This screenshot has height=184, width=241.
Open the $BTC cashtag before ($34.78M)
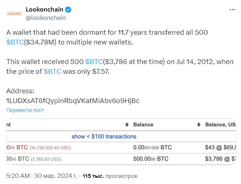(16, 42)
